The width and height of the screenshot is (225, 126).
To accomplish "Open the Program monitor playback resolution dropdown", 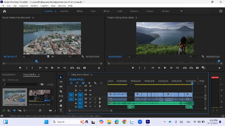I will (194, 56).
